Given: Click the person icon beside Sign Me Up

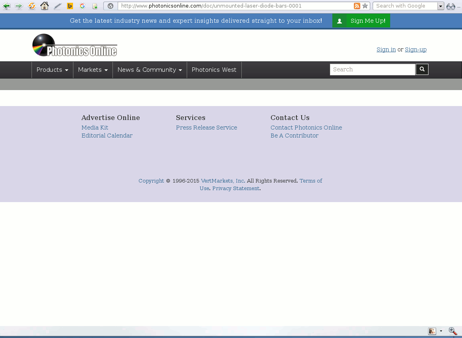Looking at the screenshot, I should [x=340, y=21].
